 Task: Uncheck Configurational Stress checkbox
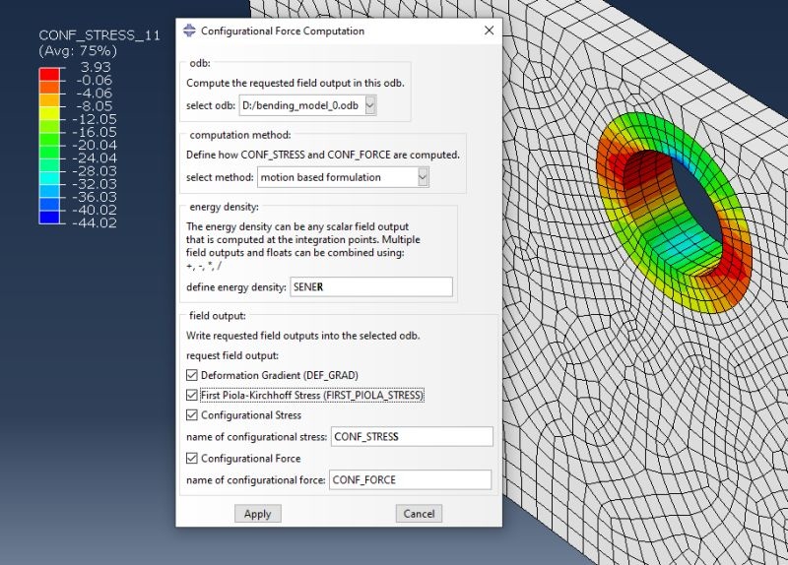191,414
